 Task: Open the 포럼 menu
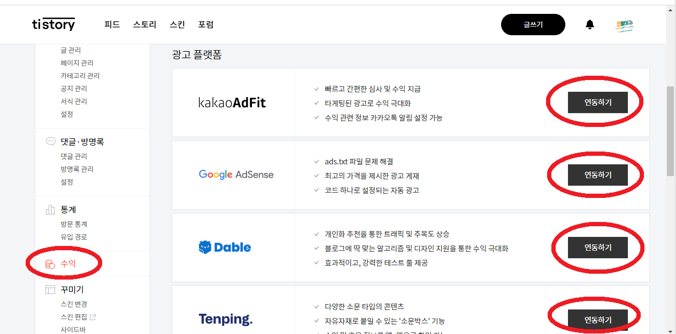coord(206,25)
